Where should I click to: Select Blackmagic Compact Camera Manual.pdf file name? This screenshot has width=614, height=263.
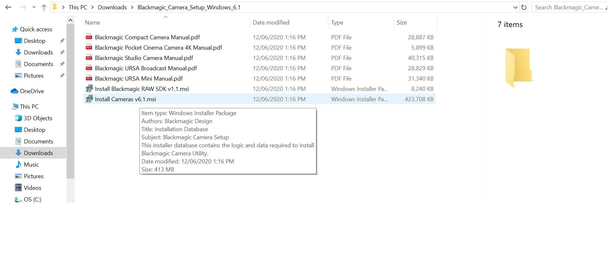[147, 37]
